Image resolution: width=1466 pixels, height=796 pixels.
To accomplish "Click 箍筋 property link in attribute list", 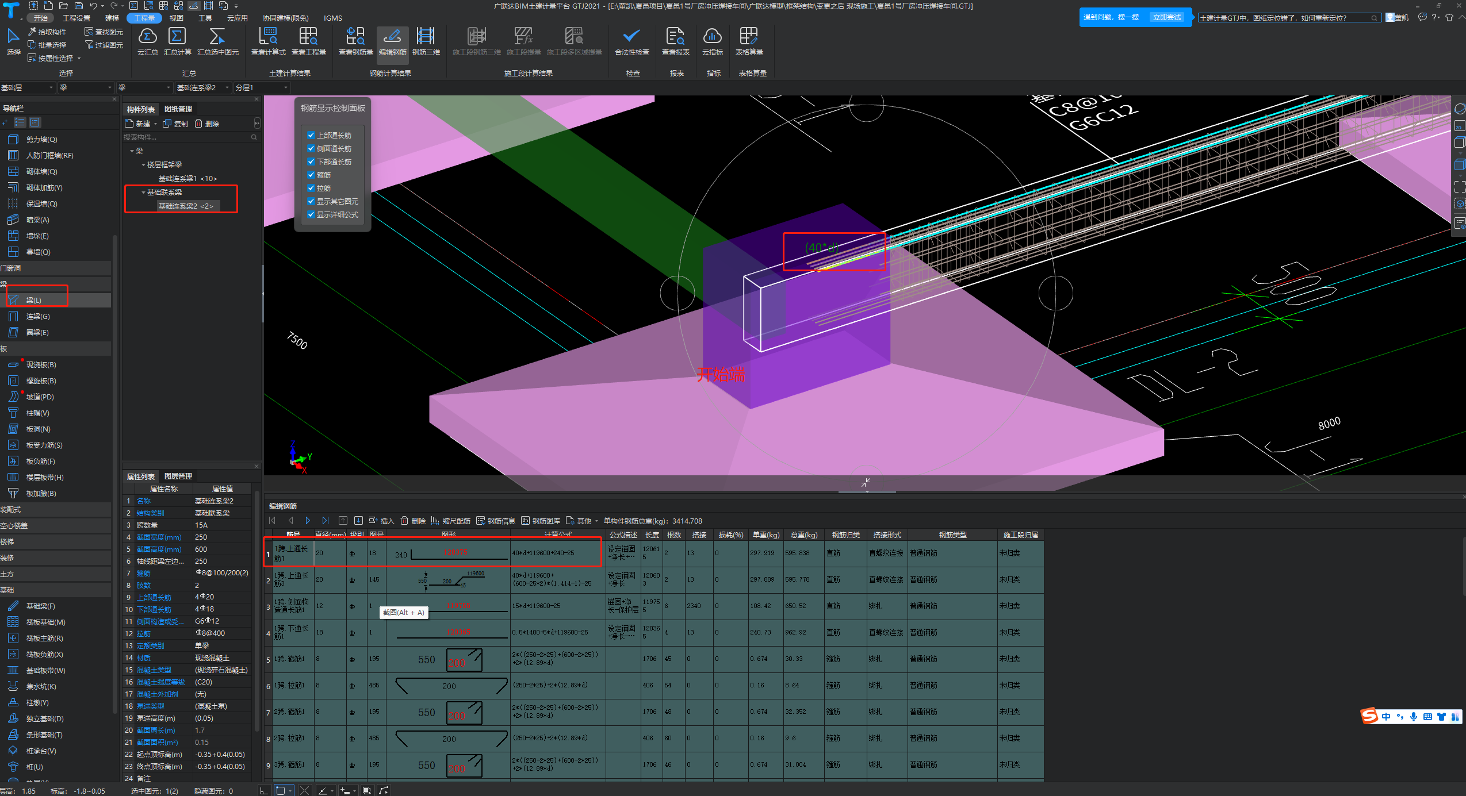I will pos(144,573).
